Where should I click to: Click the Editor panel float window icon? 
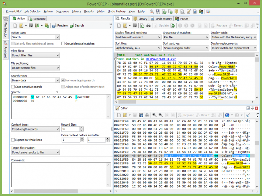click(x=248, y=108)
